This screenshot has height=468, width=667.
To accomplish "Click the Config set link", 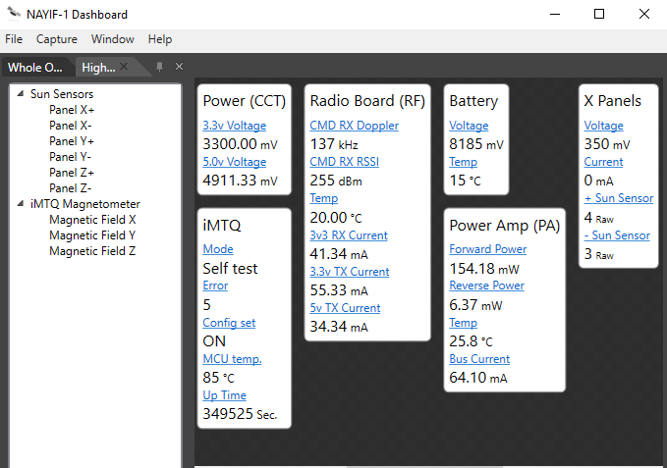I will pyautogui.click(x=229, y=323).
